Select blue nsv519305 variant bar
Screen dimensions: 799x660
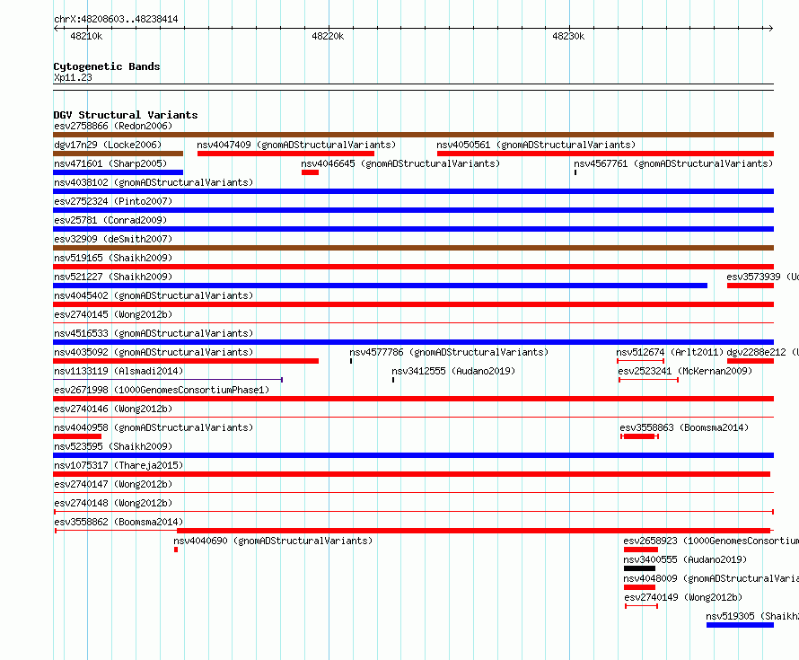pos(740,625)
